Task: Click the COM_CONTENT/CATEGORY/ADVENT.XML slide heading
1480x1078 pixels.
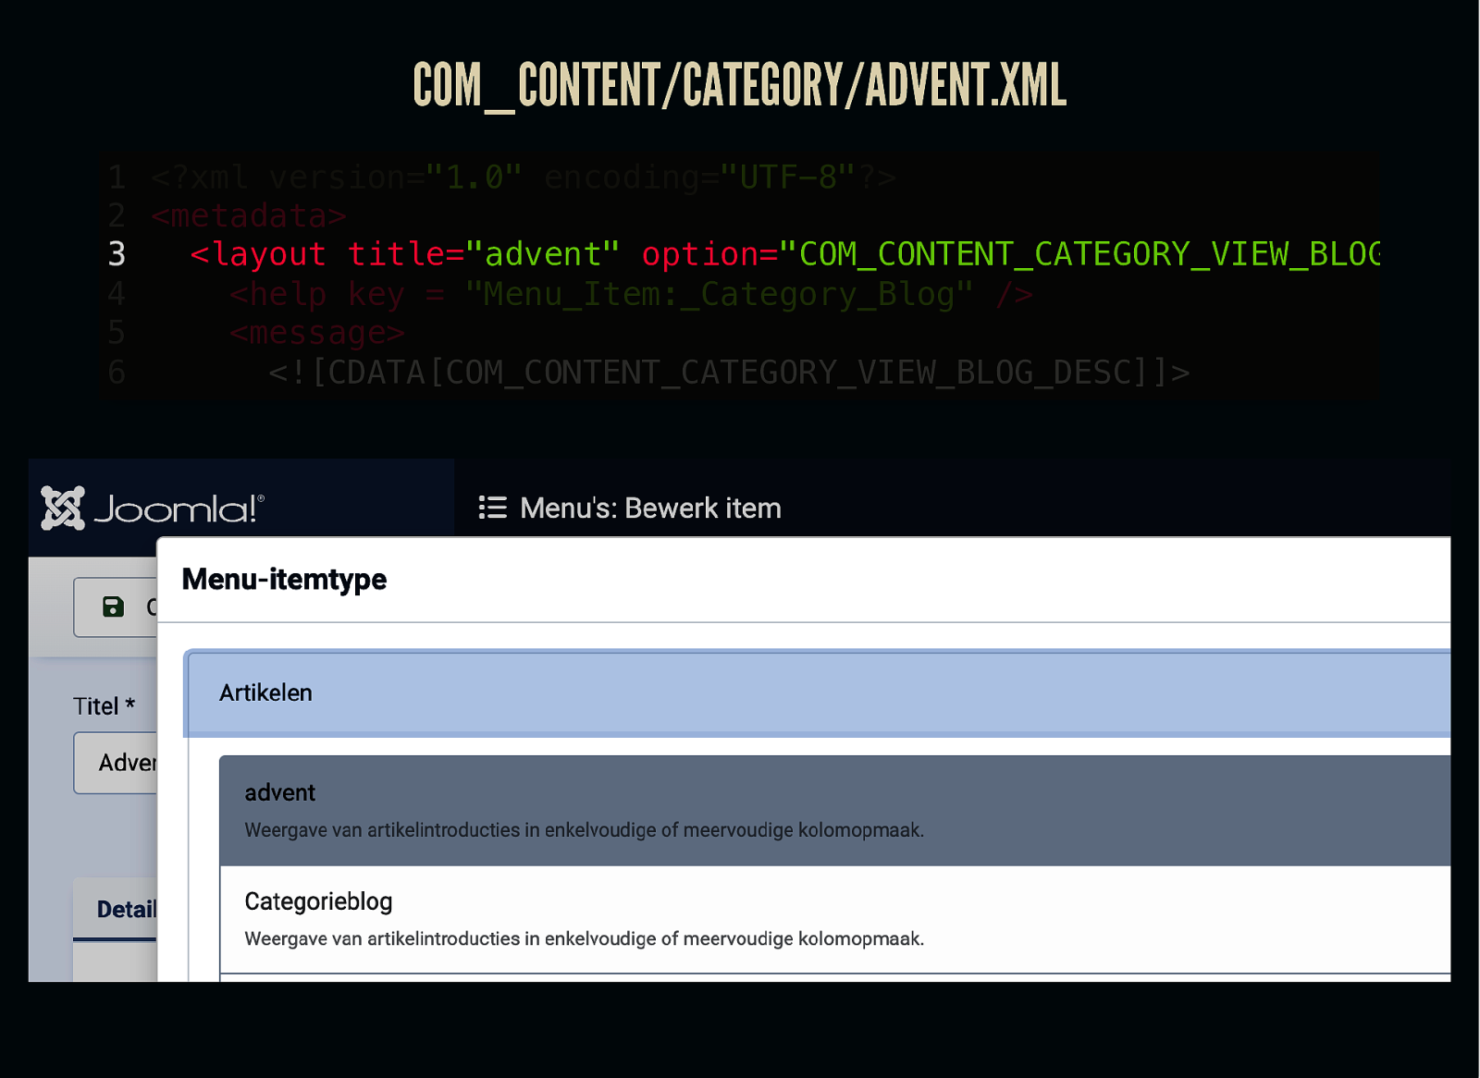Action: [739, 86]
